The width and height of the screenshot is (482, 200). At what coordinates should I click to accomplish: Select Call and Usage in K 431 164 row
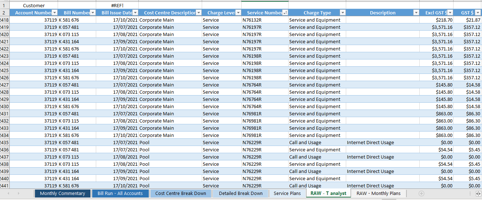coord(317,172)
